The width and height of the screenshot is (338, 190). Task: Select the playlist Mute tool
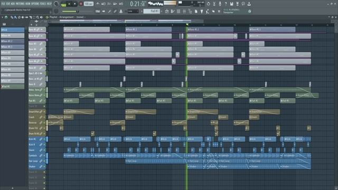(x=23, y=17)
